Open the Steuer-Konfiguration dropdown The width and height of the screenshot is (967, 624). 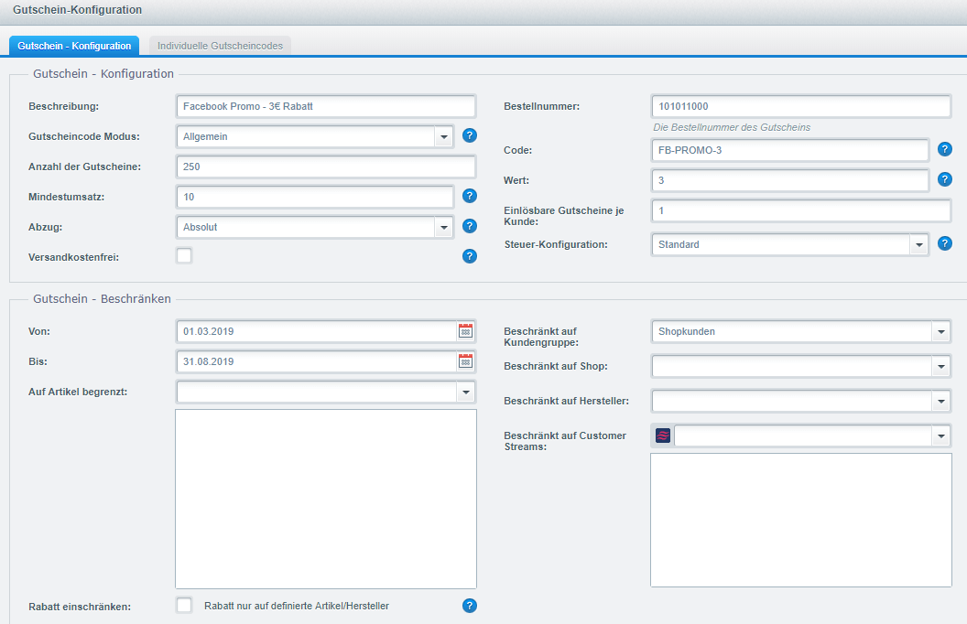919,244
